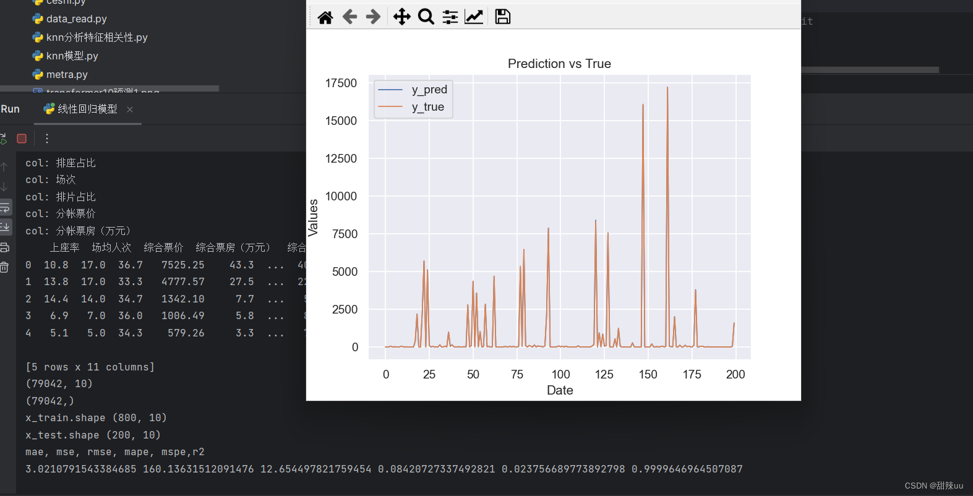The image size is (973, 496).
Task: Click the 'col: 排座占比' output line
Action: pos(61,163)
